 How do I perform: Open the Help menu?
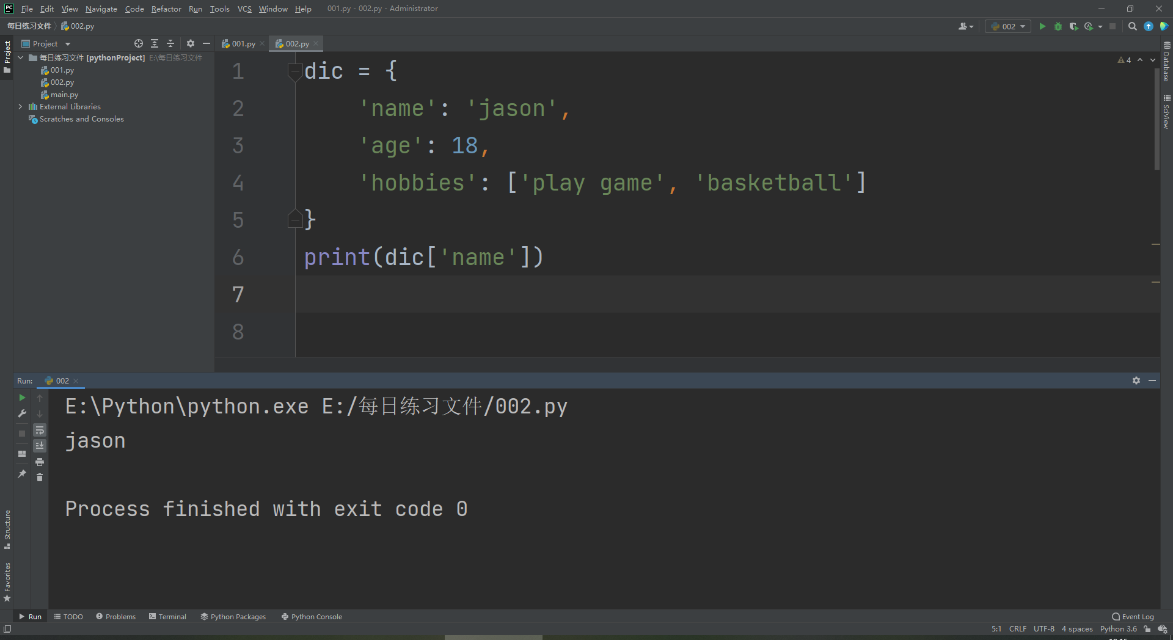click(x=303, y=9)
